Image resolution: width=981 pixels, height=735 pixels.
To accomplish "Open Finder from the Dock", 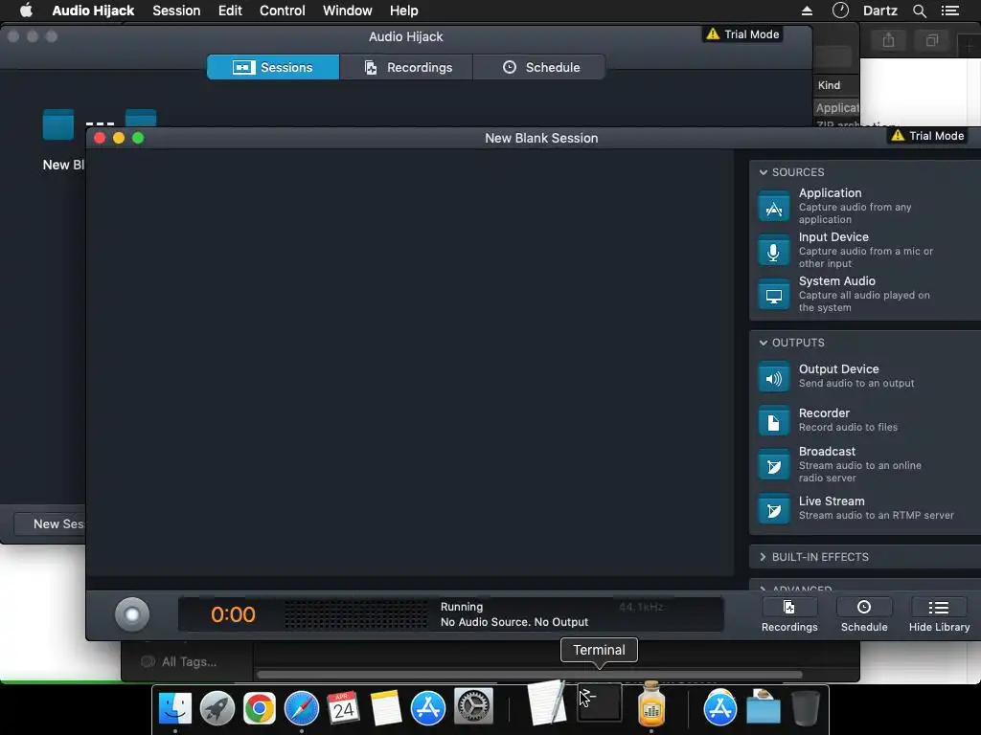I will pyautogui.click(x=175, y=708).
